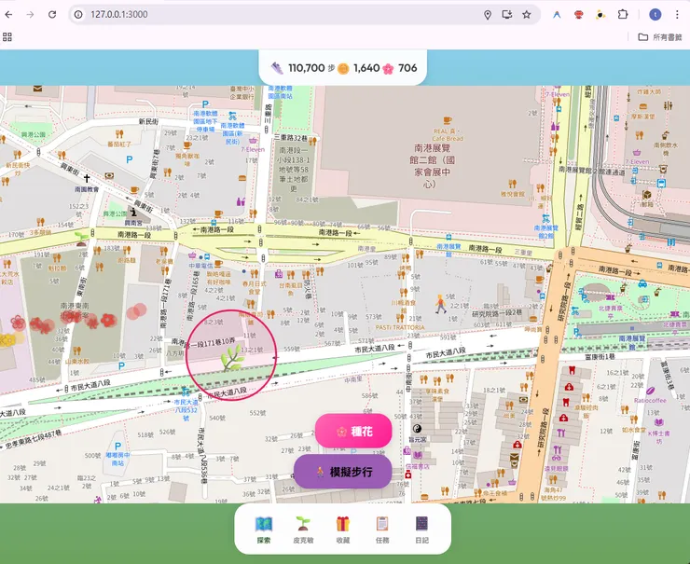Viewport: 690px width, 564px height.
Task: Open location permission icon in address bar
Action: 488,15
